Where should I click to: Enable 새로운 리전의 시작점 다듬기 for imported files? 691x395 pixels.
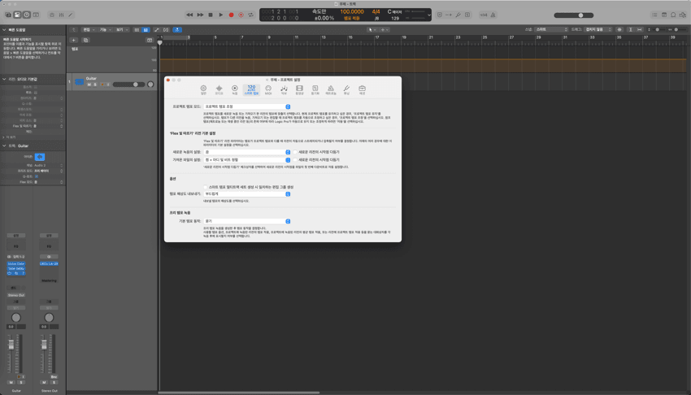tap(295, 160)
